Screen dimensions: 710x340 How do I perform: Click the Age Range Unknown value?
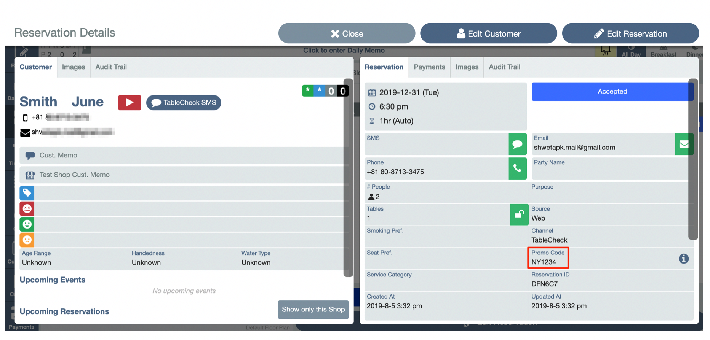[37, 263]
